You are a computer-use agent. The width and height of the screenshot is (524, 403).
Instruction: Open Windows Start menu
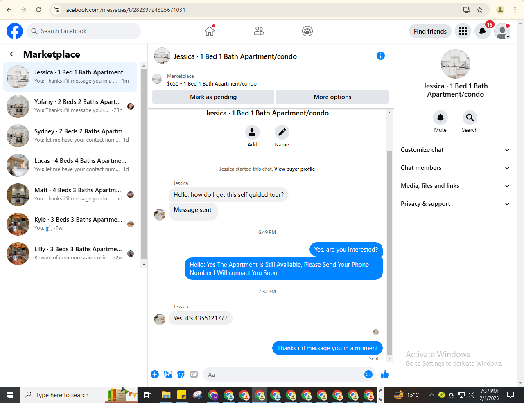coord(10,395)
